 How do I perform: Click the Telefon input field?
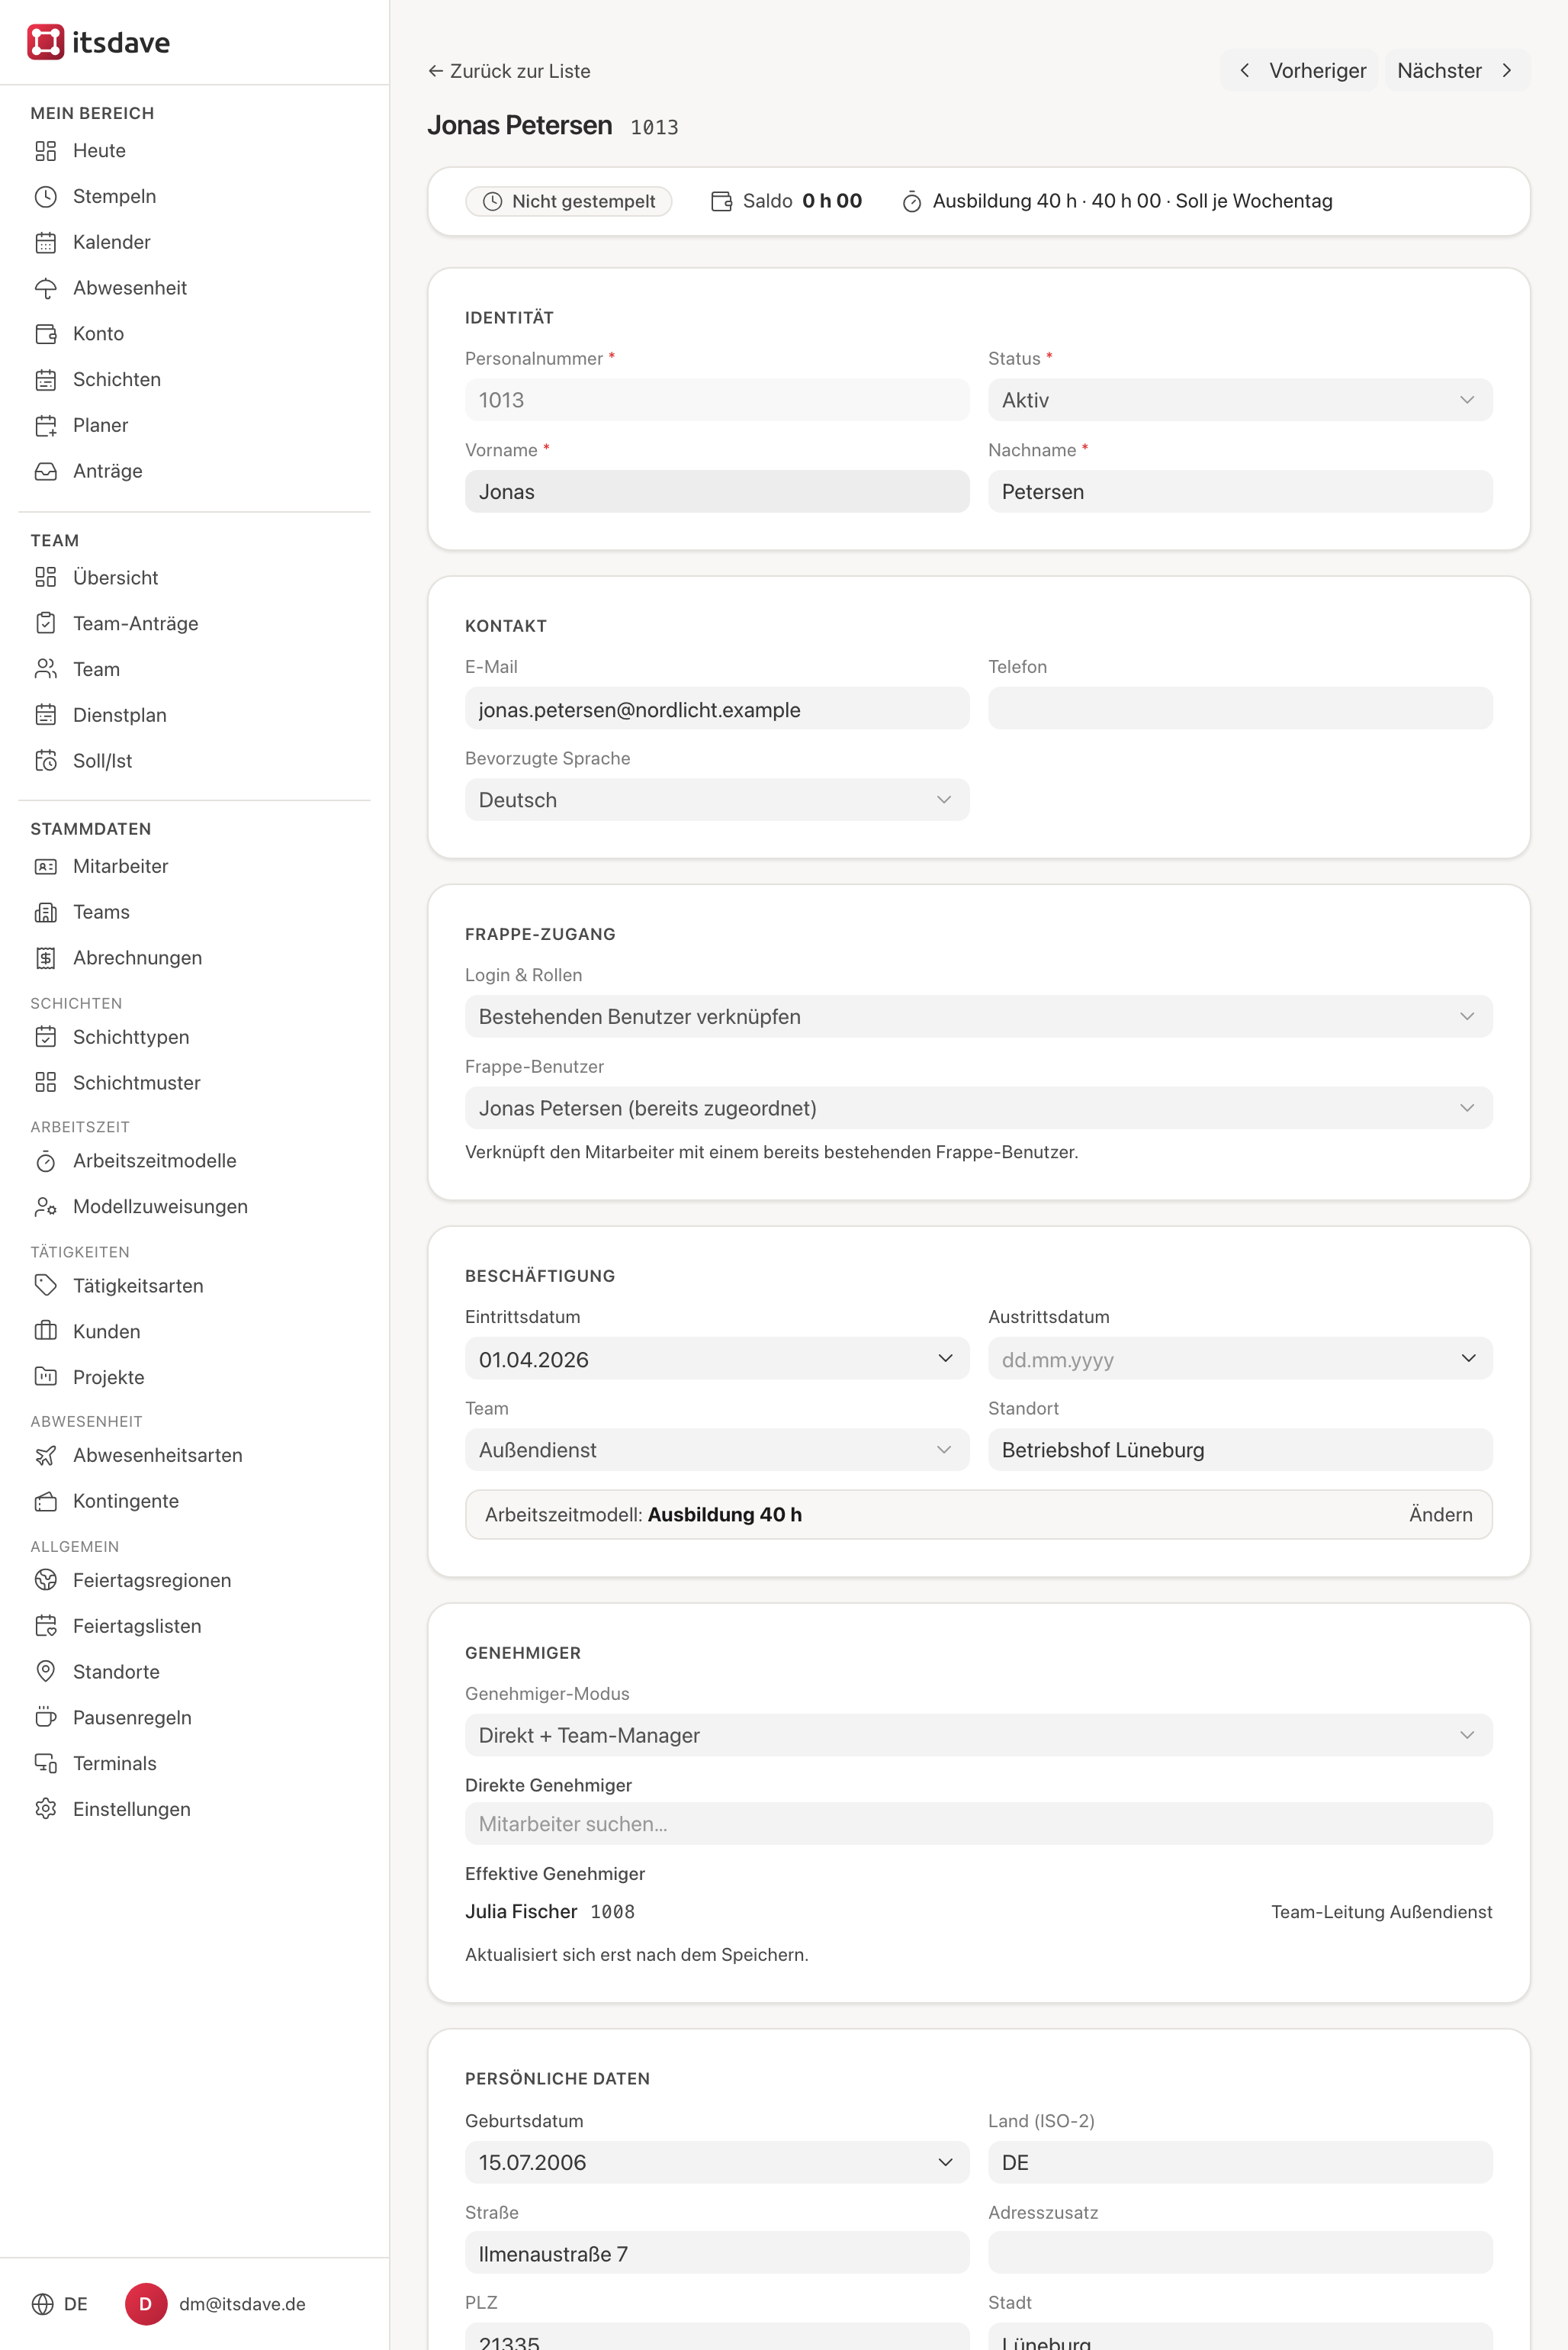pyautogui.click(x=1240, y=708)
